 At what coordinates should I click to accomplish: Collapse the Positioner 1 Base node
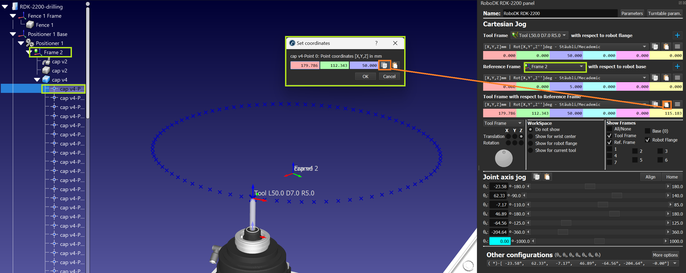pyautogui.click(x=13, y=34)
